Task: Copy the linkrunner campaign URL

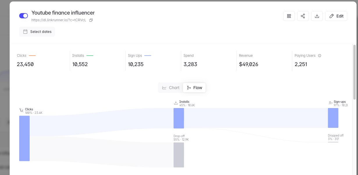Action: [x=91, y=20]
